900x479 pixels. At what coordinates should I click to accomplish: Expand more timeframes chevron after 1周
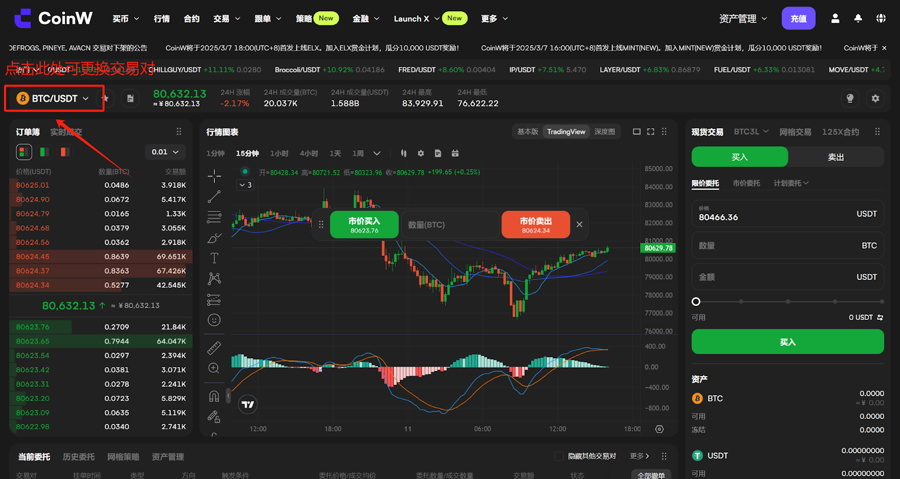point(377,153)
